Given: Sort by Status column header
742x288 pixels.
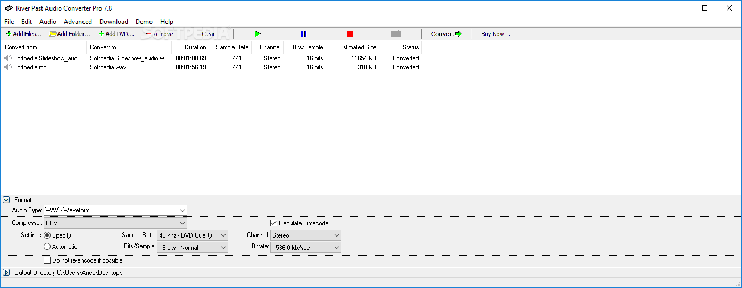Looking at the screenshot, I should click(400, 47).
